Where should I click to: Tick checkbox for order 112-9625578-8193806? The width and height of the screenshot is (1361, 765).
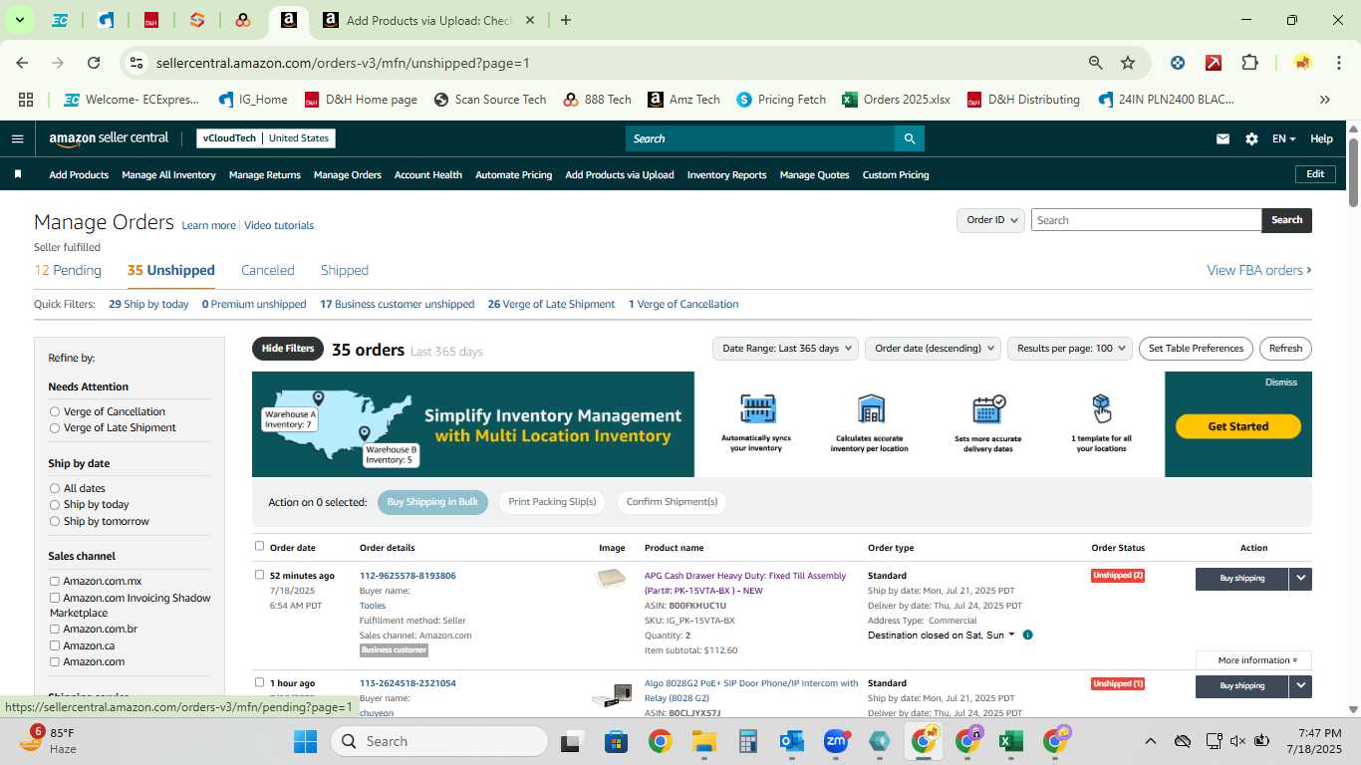(260, 575)
